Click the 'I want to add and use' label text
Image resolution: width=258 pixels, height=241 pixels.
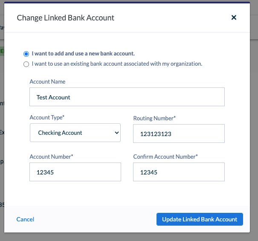point(58,54)
